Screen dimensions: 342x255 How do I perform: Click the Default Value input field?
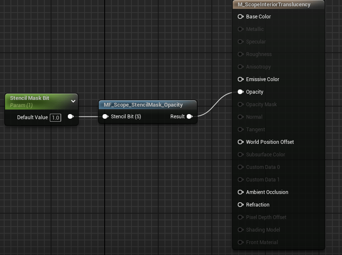coord(55,117)
